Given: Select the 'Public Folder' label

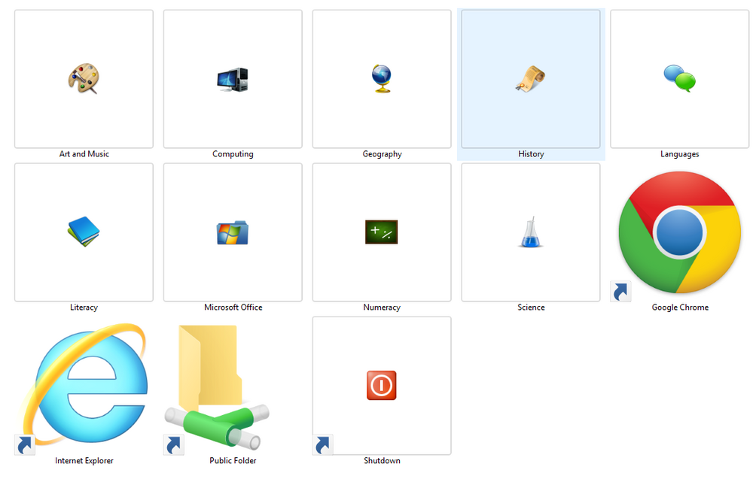Looking at the screenshot, I should pos(233,461).
